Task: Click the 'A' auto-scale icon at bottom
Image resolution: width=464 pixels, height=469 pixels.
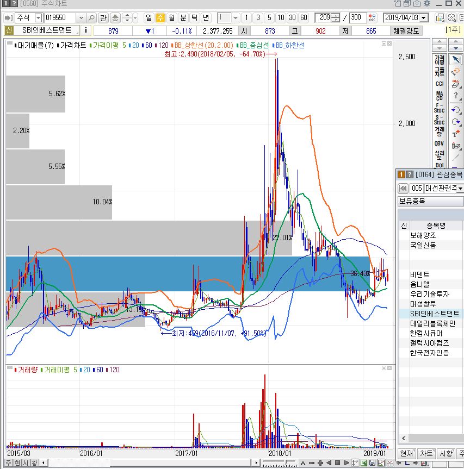Action: coord(303,462)
